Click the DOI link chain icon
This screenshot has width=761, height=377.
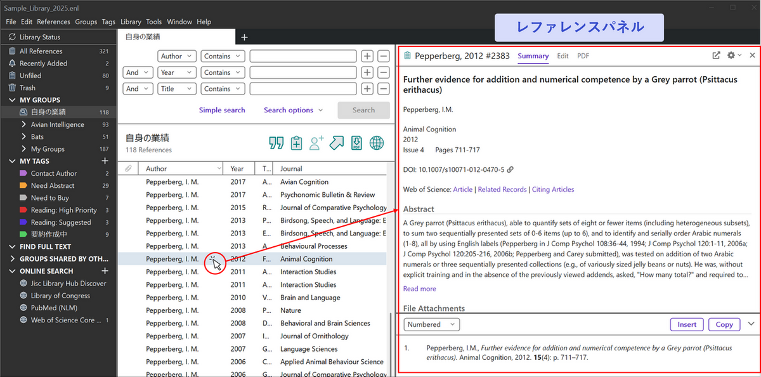point(511,169)
